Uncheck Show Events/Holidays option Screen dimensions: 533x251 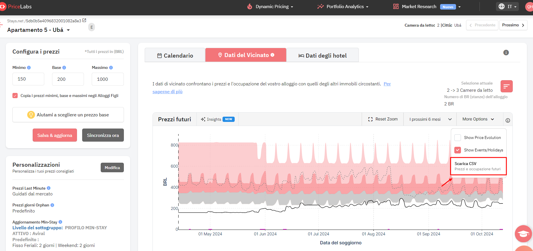(457, 150)
